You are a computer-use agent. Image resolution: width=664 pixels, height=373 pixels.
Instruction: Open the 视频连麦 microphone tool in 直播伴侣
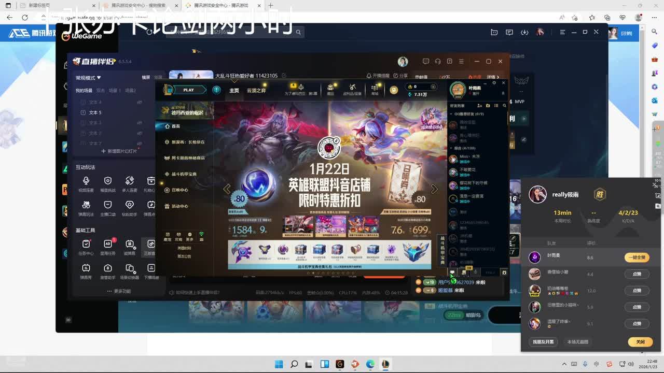[x=86, y=181]
